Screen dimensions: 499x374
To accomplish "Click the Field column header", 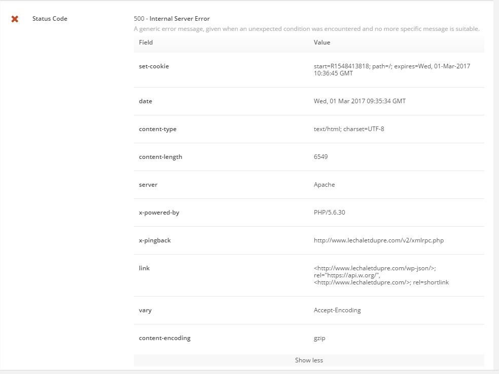I will 146,43.
